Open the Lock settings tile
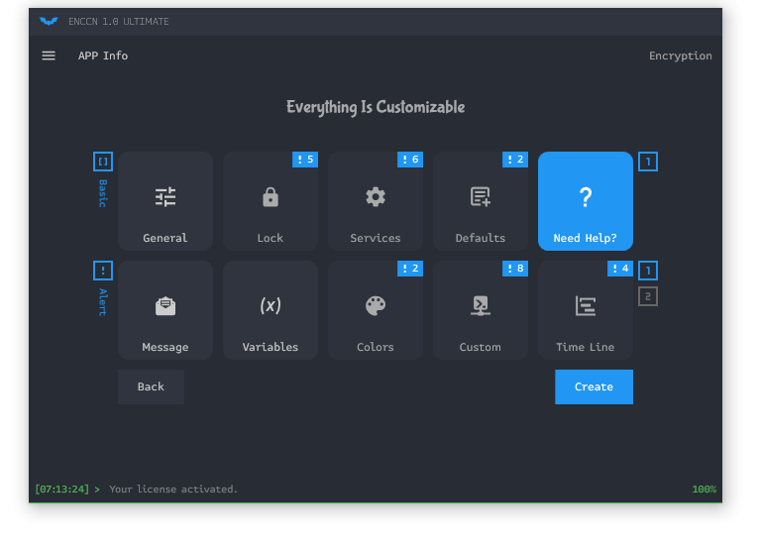760x548 pixels. (271, 201)
